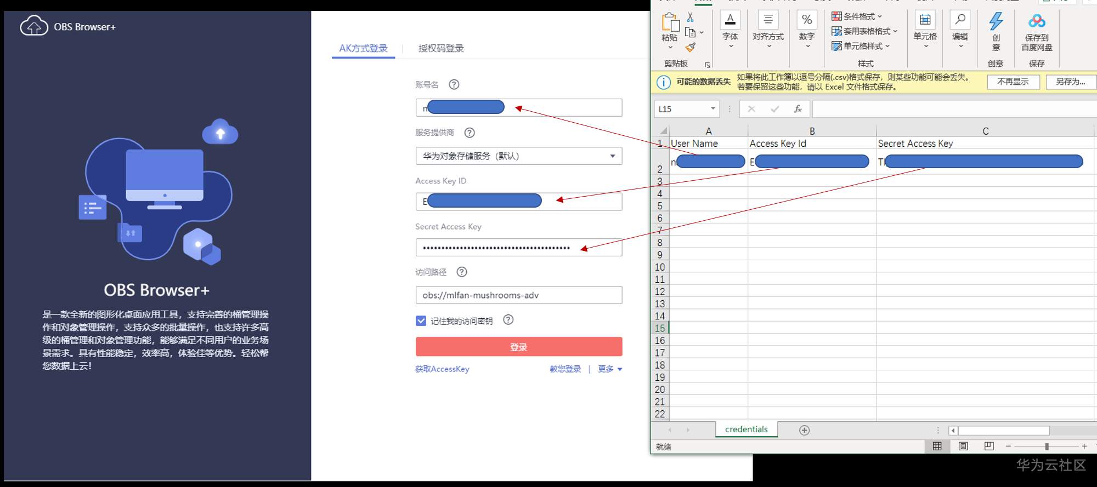
Task: Click the Access Key ID input field
Action: pyautogui.click(x=519, y=202)
